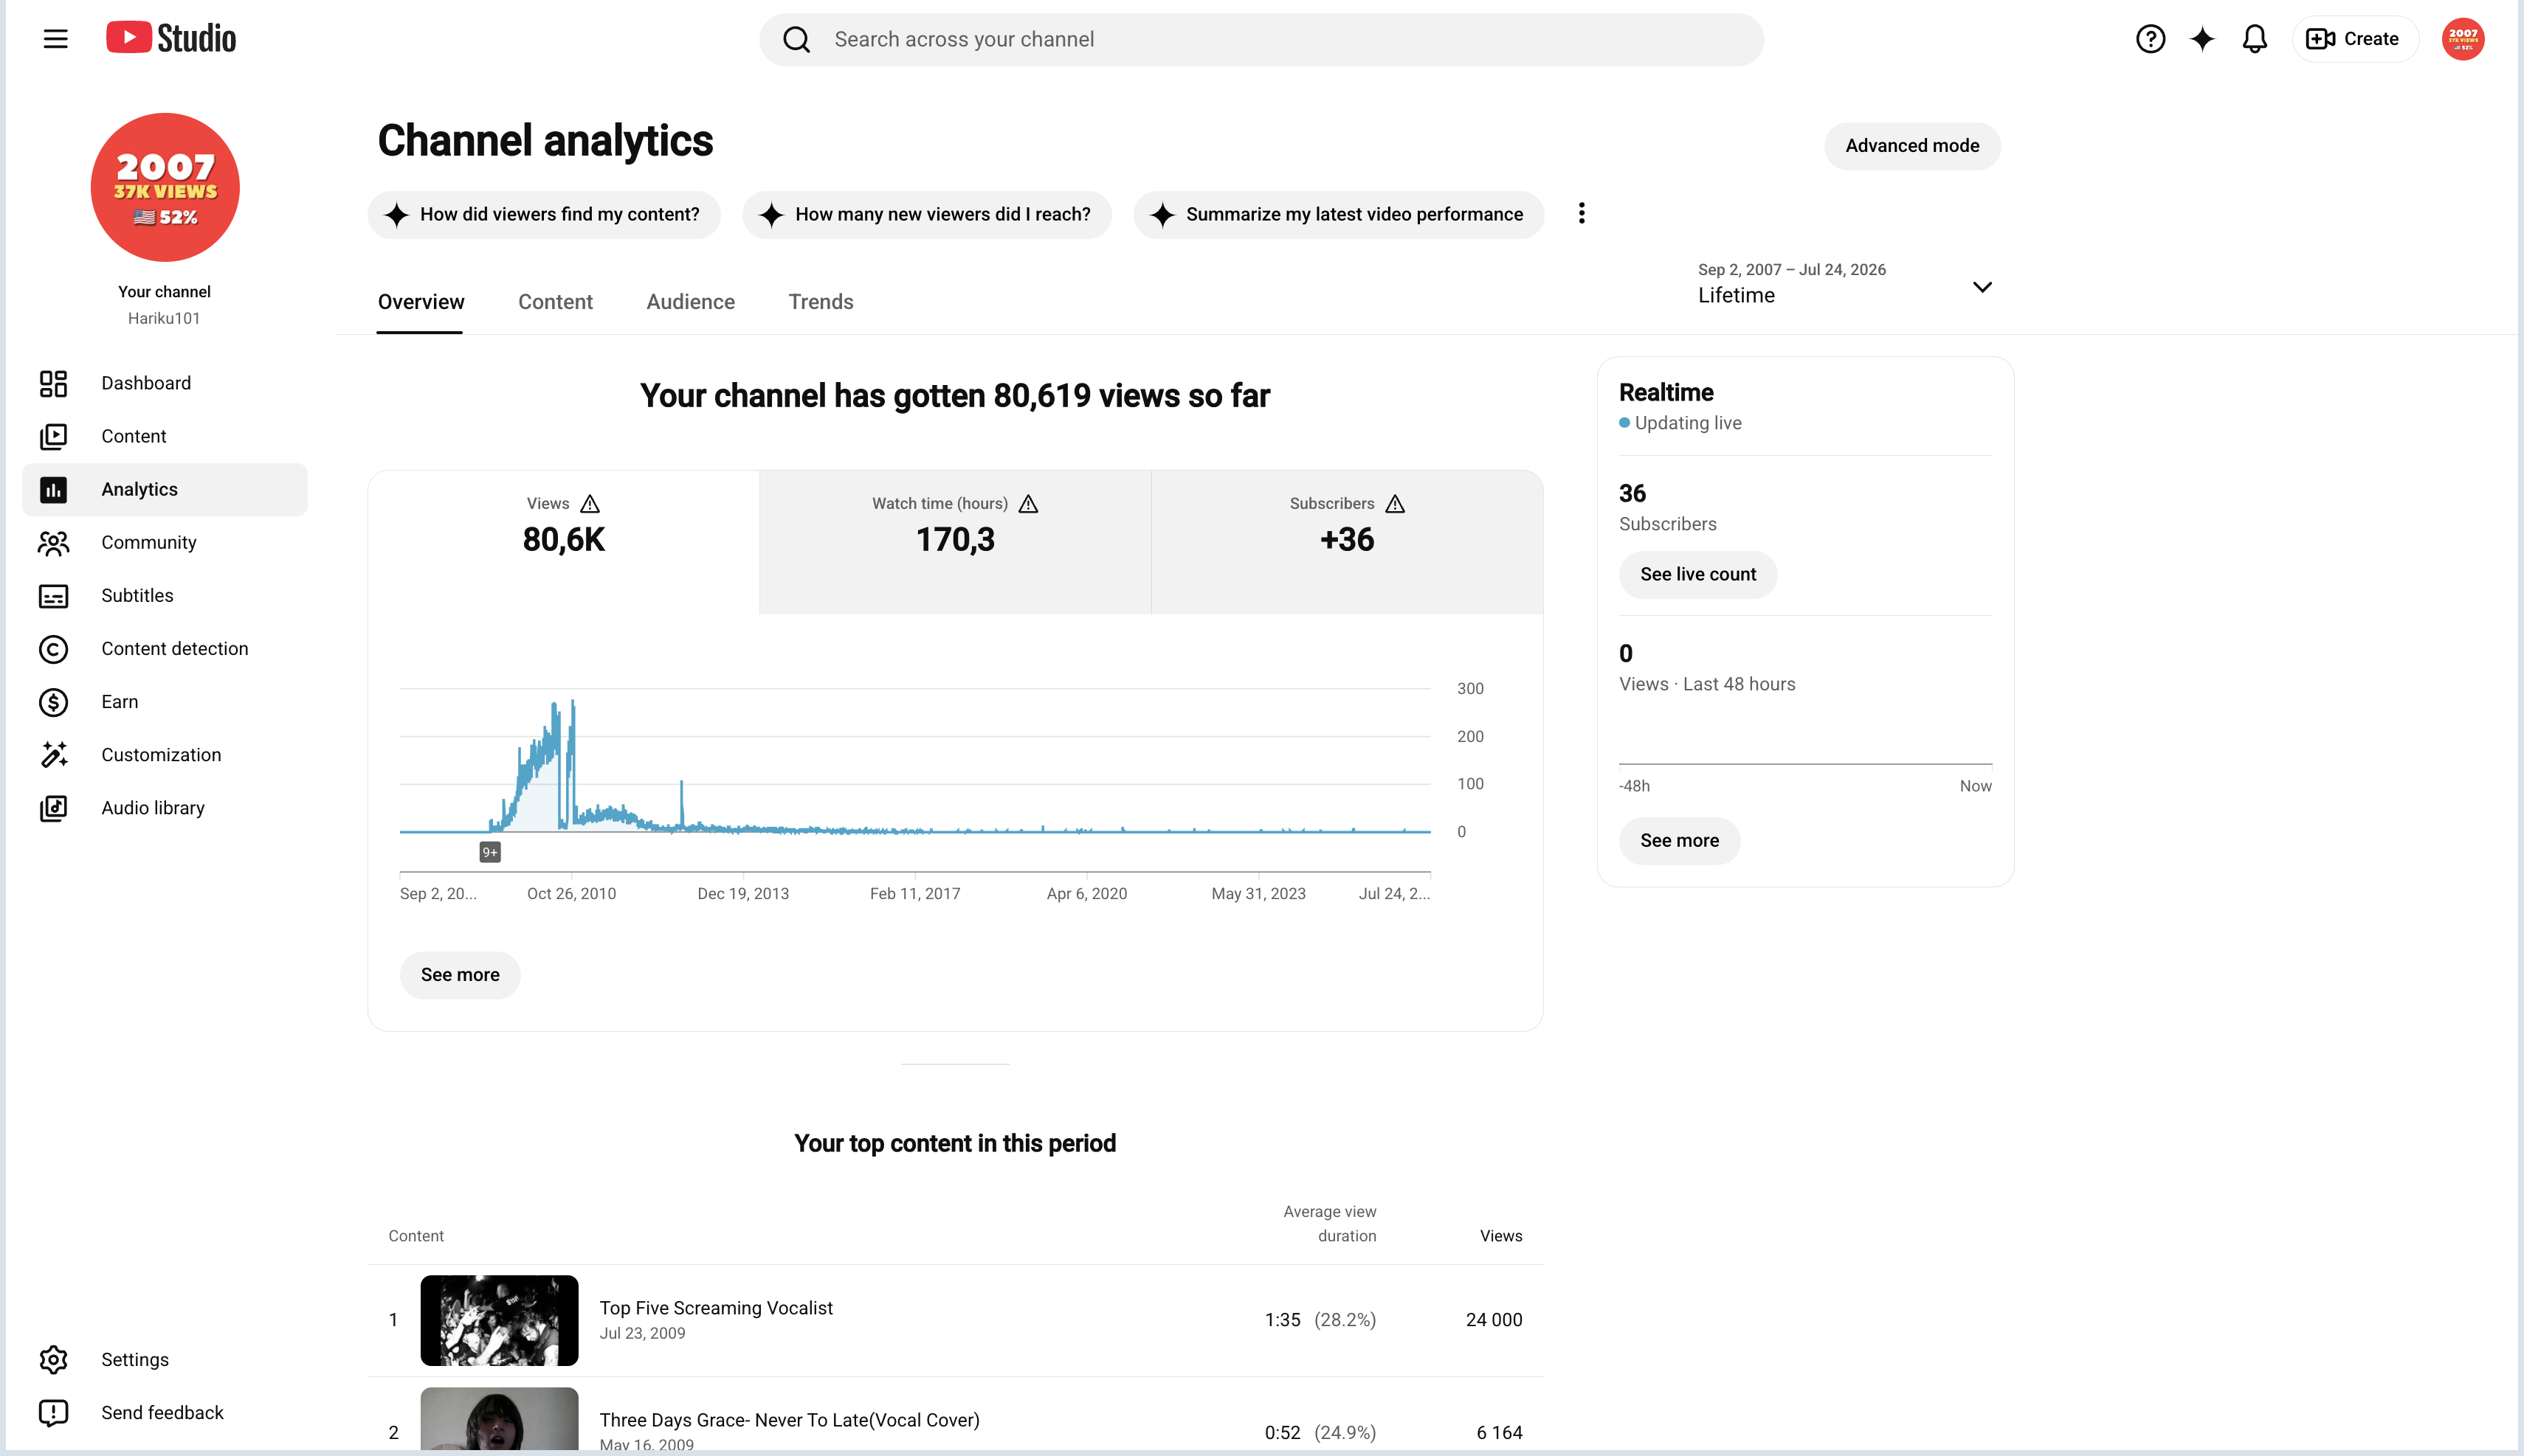Click the Watch time warning triangle icon

click(x=1028, y=503)
